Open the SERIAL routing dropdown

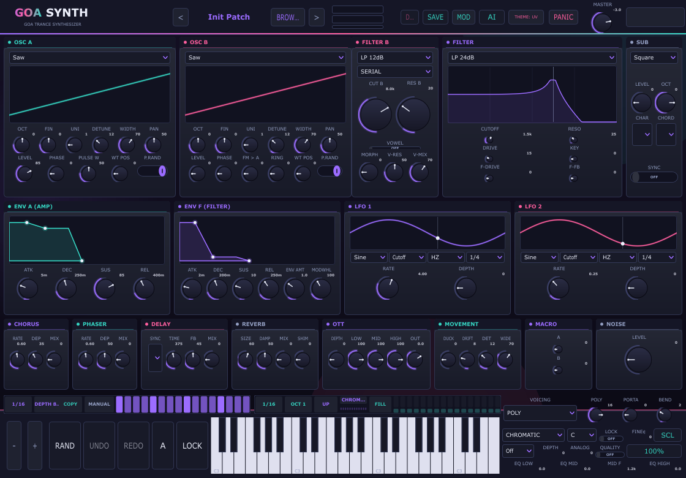[x=395, y=71]
